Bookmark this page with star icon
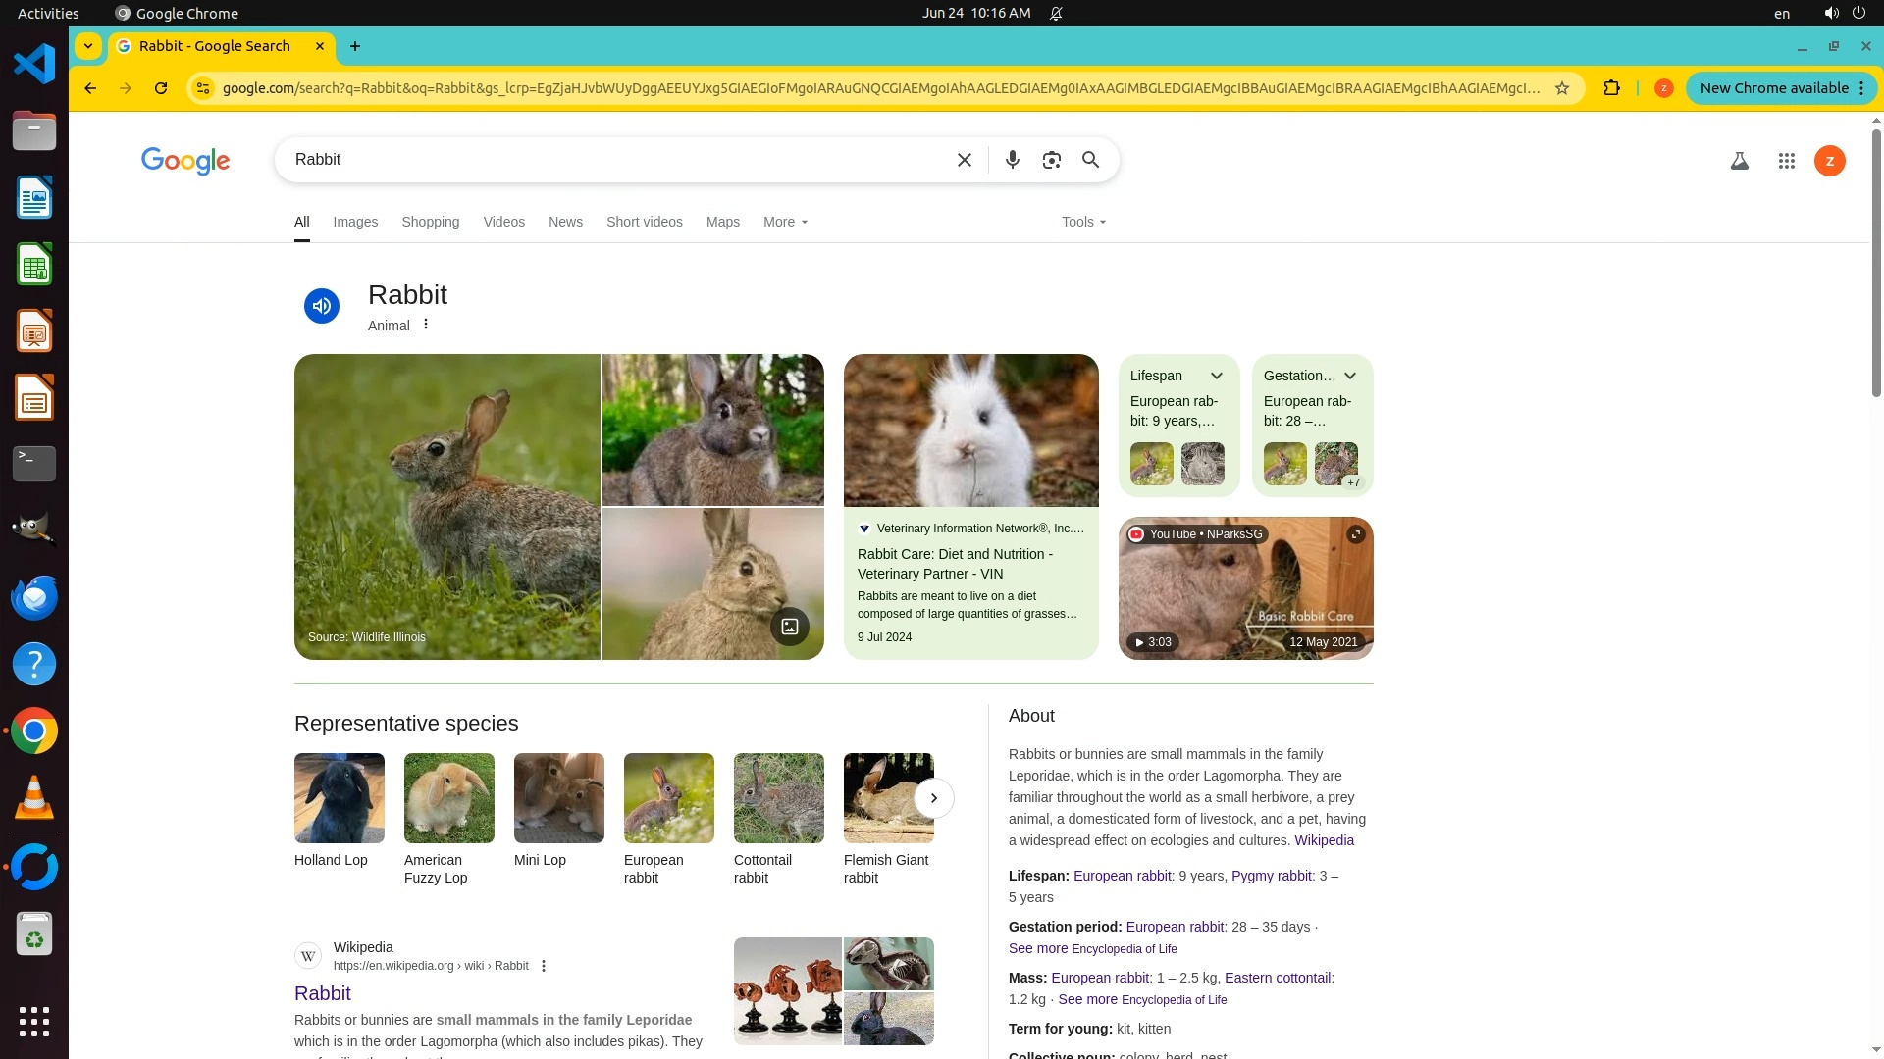The height and width of the screenshot is (1059, 1884). pyautogui.click(x=1562, y=88)
